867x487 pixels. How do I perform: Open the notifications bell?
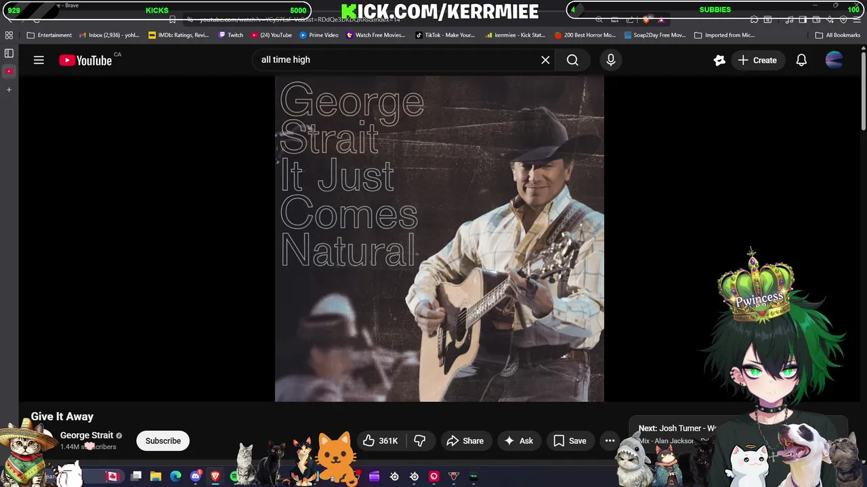pyautogui.click(x=801, y=60)
